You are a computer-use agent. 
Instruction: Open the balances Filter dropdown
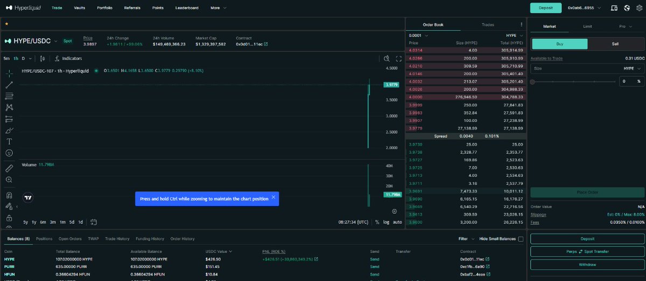click(x=466, y=239)
